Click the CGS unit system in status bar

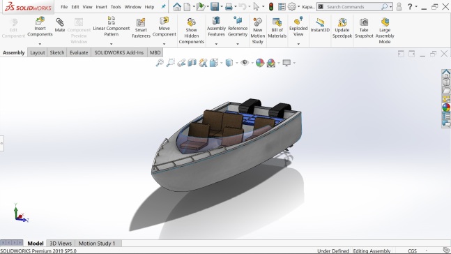[412, 251]
